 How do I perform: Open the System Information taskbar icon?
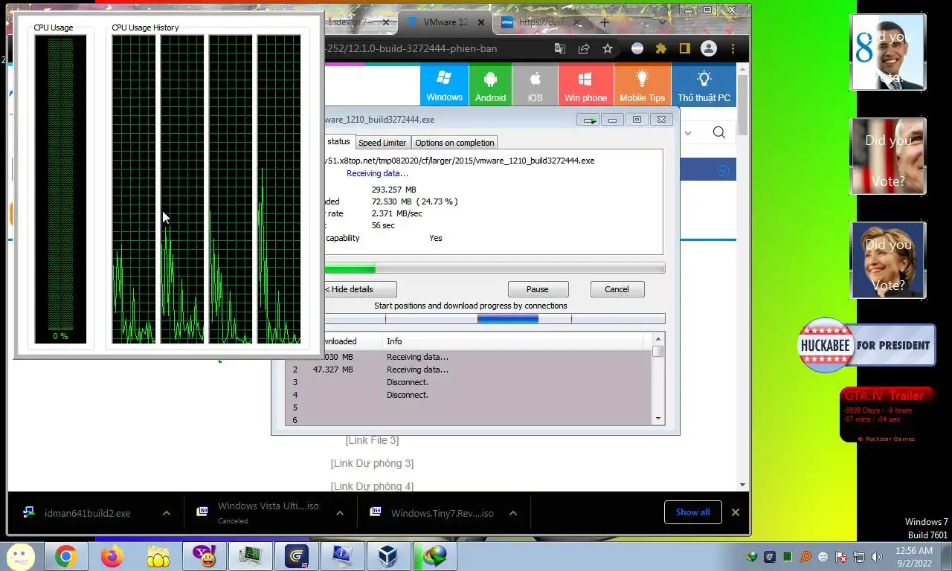coord(342,556)
